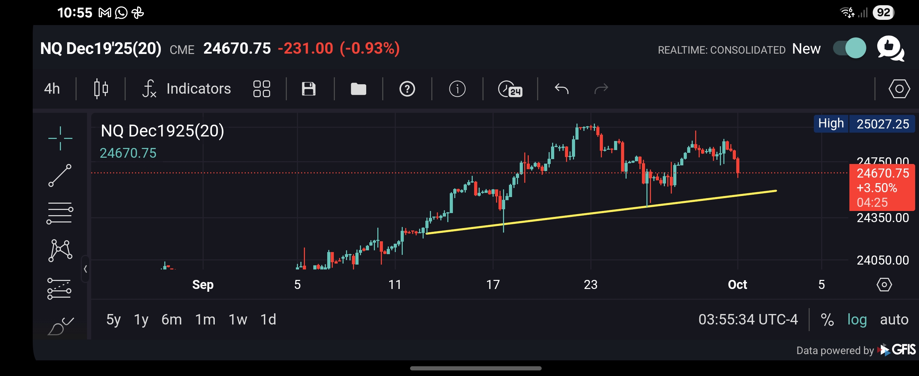Image resolution: width=919 pixels, height=376 pixels.
Task: Select the XABCD pattern tool
Action: pyautogui.click(x=60, y=250)
